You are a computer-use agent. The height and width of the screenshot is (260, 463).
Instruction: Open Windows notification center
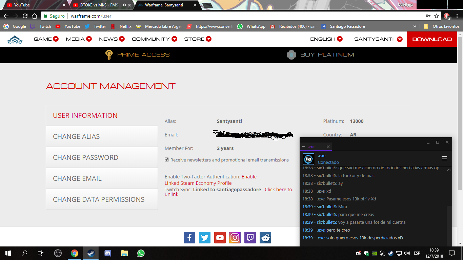[452, 253]
